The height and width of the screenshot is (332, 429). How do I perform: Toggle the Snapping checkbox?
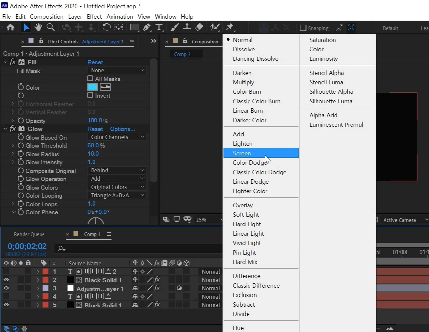click(x=303, y=28)
